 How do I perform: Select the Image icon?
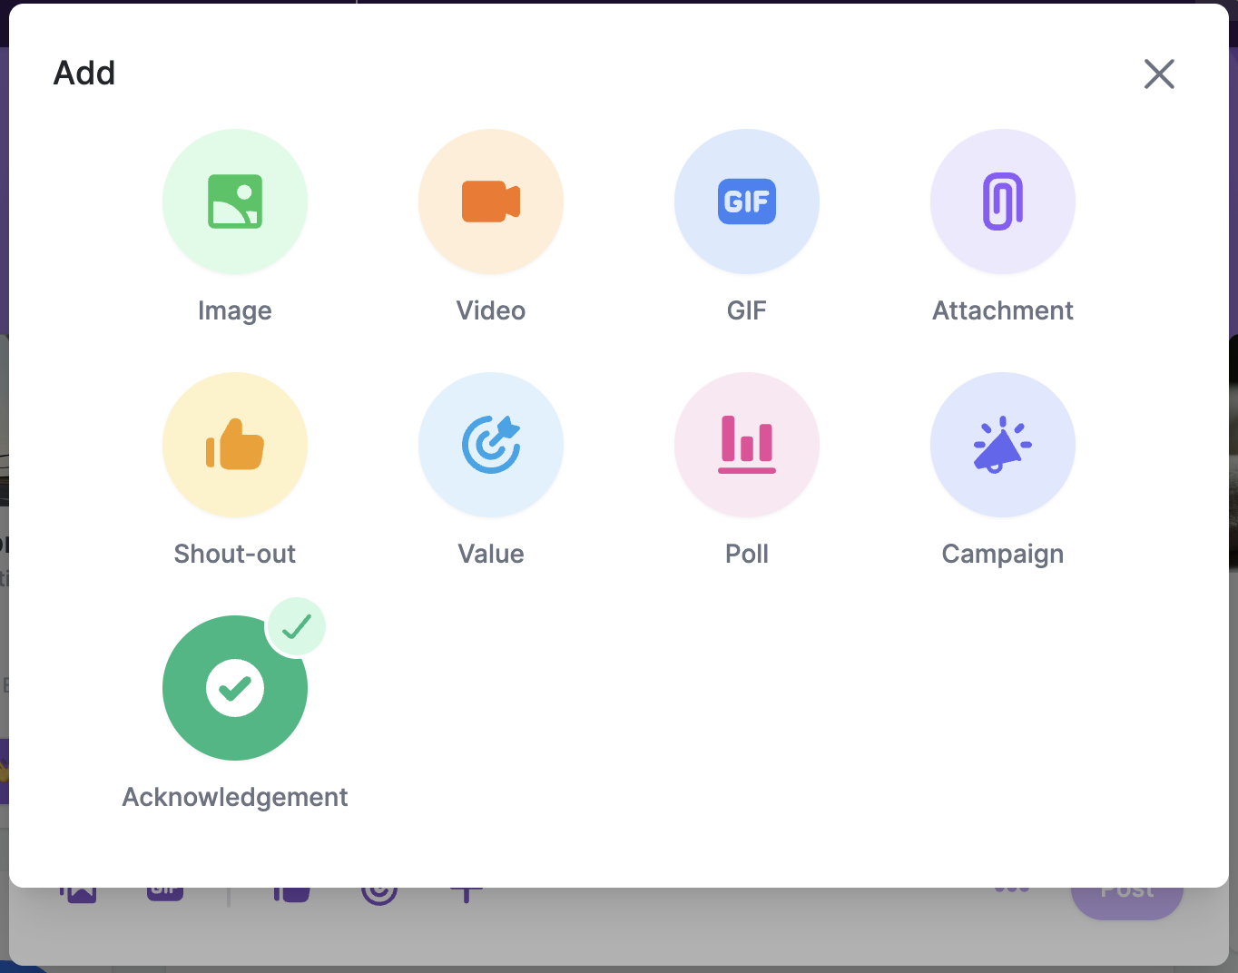[x=235, y=201]
